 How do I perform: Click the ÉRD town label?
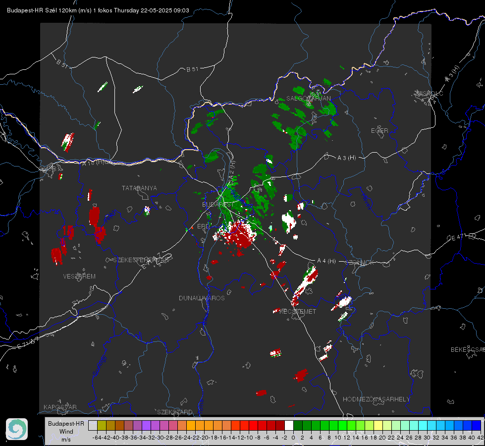pyautogui.click(x=203, y=226)
